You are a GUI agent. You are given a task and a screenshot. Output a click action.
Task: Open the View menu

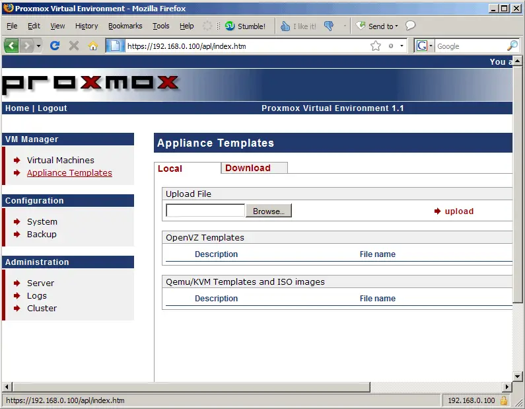[x=57, y=26]
